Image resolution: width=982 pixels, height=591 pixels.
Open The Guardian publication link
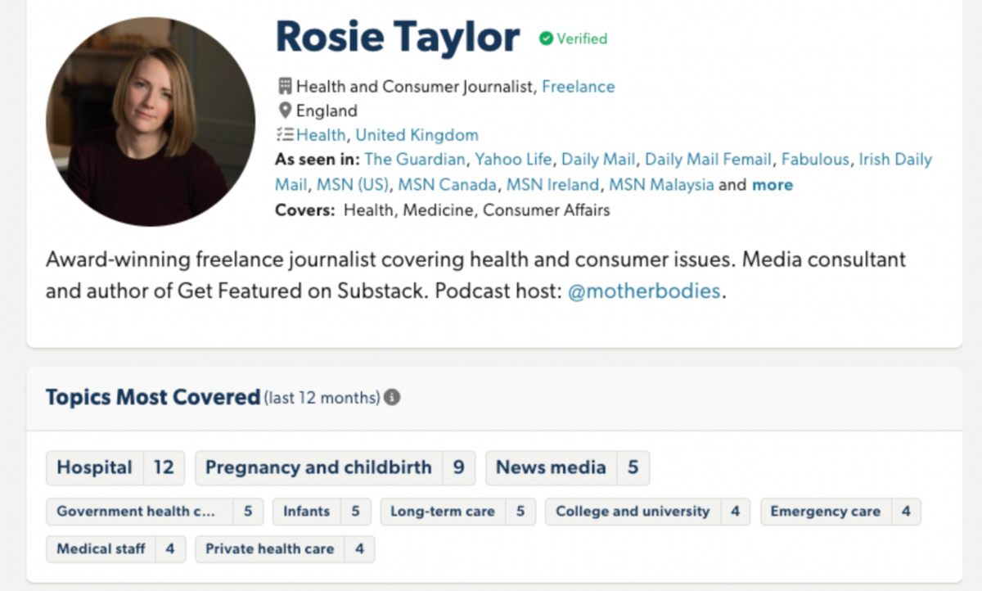414,159
